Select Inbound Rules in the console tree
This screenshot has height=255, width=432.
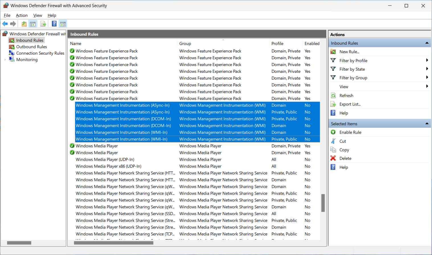pos(30,40)
